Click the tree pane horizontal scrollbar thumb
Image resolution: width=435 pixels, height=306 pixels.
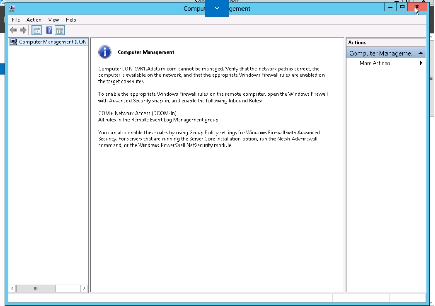[x=36, y=288]
